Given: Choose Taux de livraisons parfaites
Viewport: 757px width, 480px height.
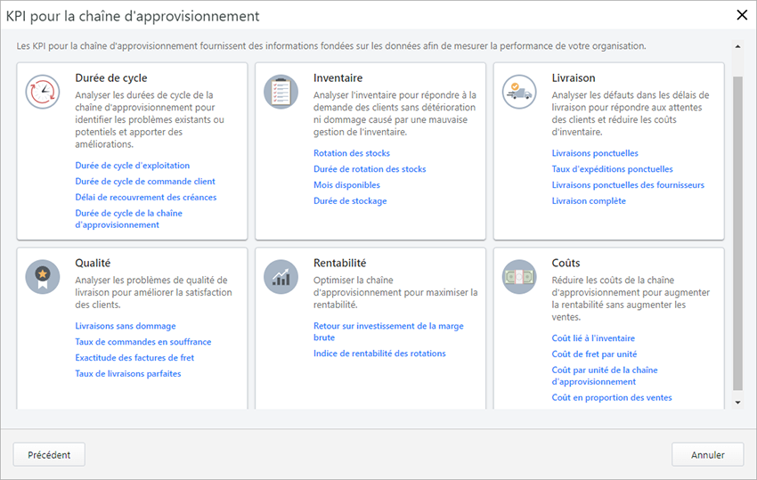Looking at the screenshot, I should [x=127, y=374].
